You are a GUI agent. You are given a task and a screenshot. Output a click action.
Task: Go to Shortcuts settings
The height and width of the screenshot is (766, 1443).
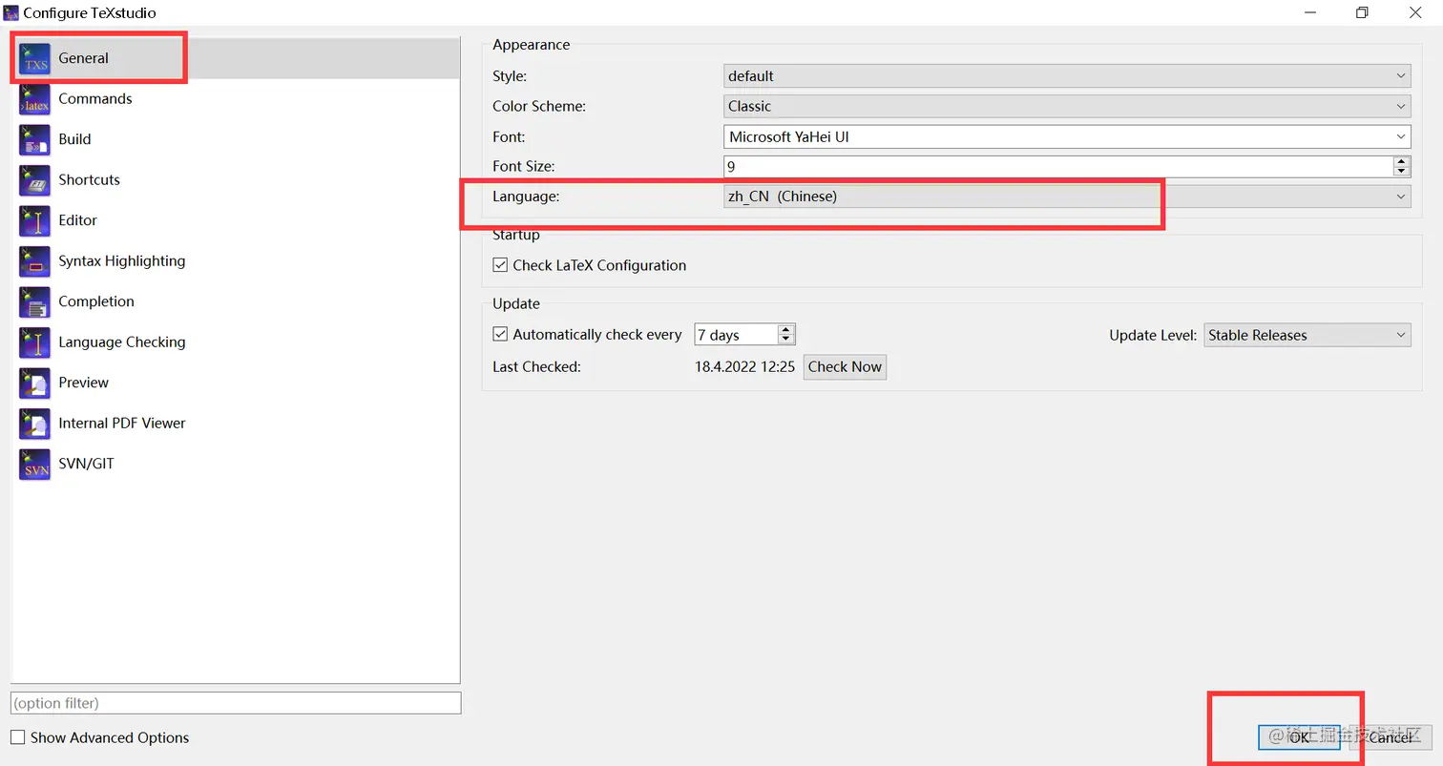[236, 180]
